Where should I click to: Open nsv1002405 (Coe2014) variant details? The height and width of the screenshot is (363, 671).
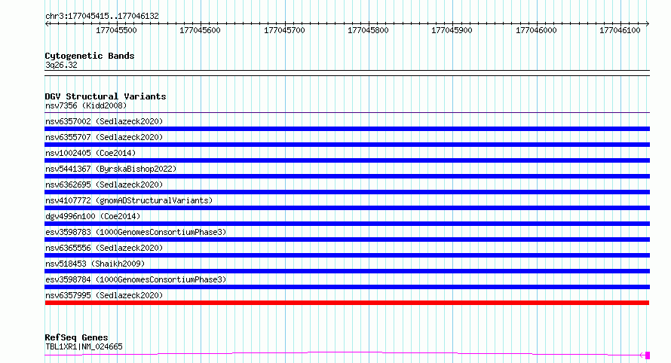coord(90,153)
